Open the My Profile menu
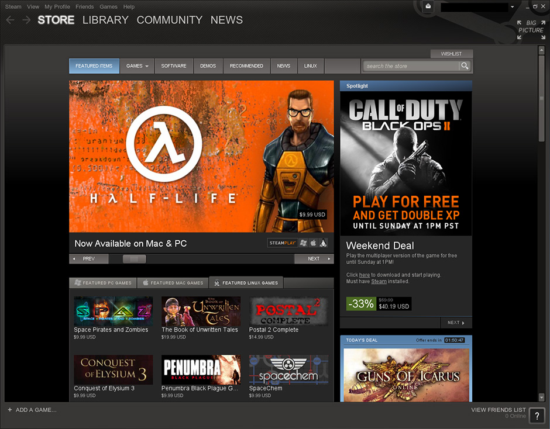 pyautogui.click(x=57, y=6)
